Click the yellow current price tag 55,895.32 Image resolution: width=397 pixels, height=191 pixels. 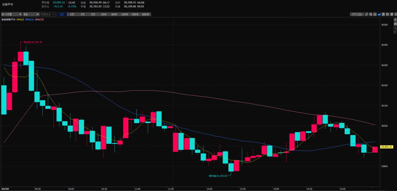pos(387,147)
